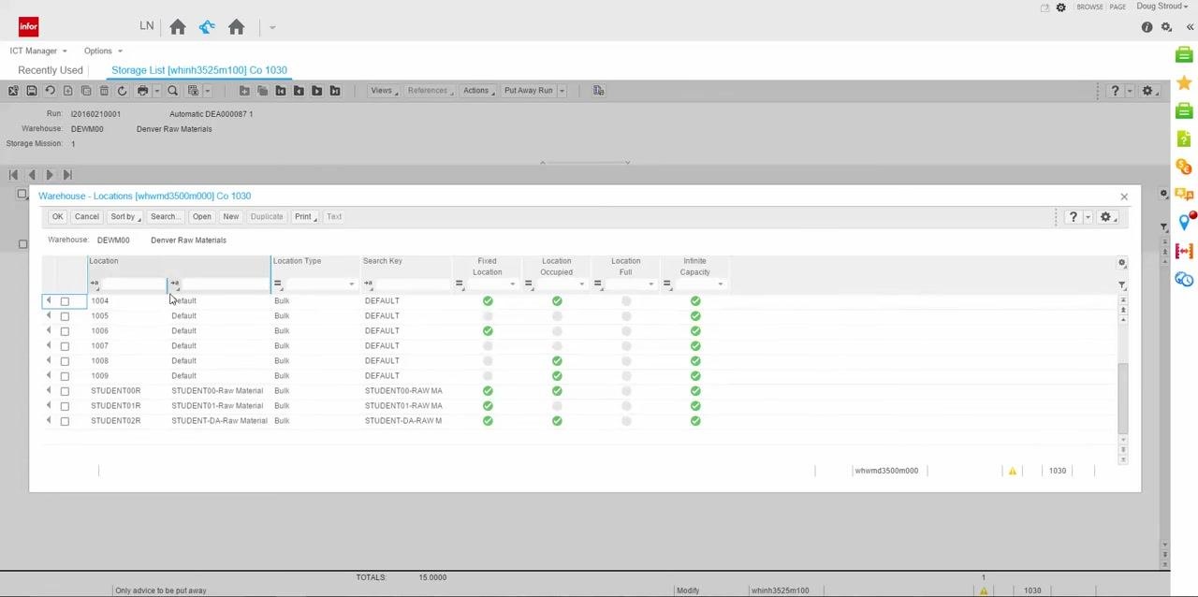Click the dialog vertical scrollbar thumb
The height and width of the screenshot is (597, 1198).
tap(1122, 398)
